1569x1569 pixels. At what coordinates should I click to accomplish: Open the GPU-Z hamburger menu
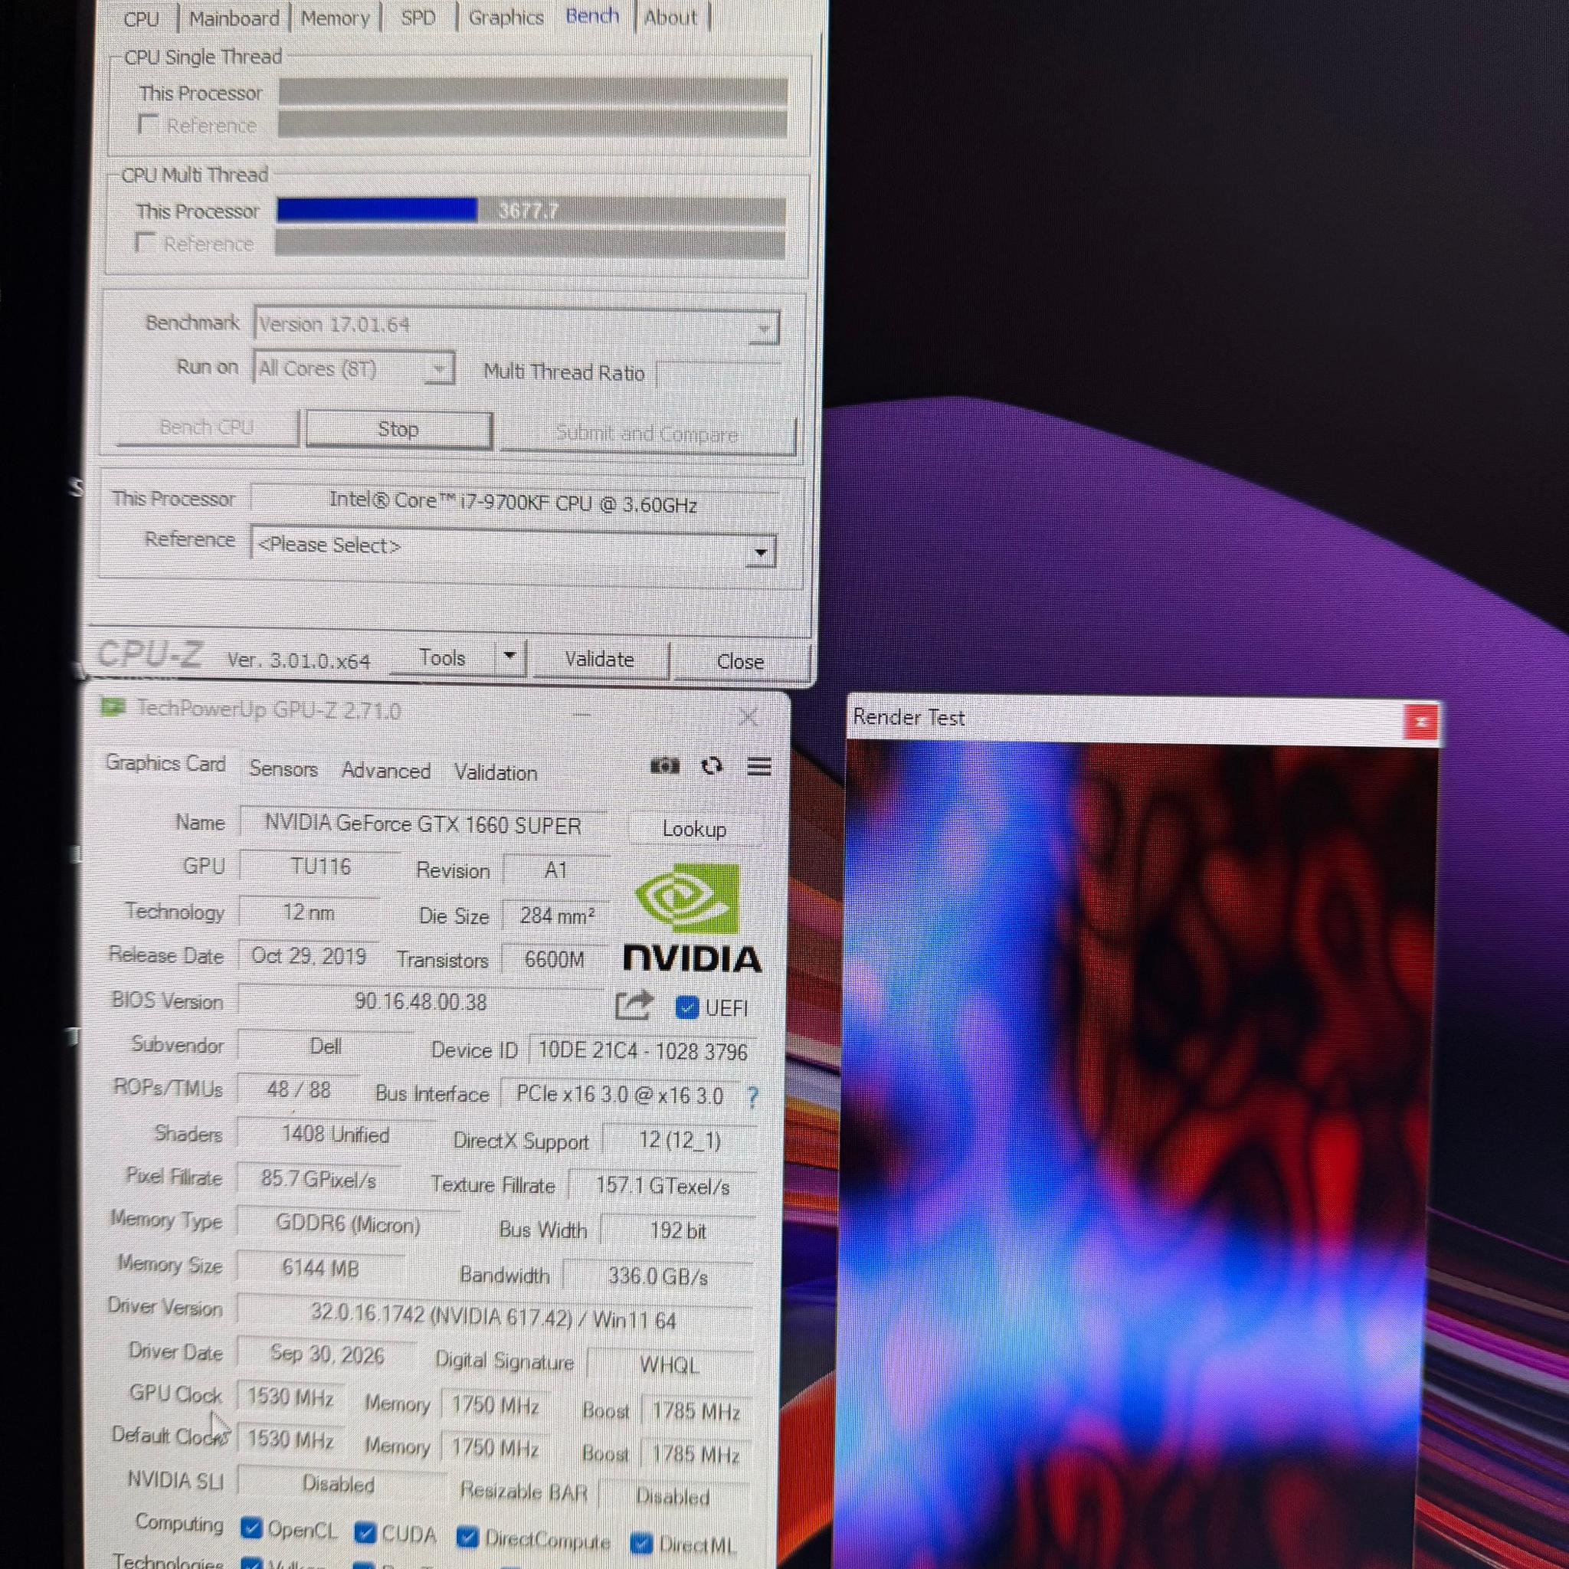[x=759, y=767]
